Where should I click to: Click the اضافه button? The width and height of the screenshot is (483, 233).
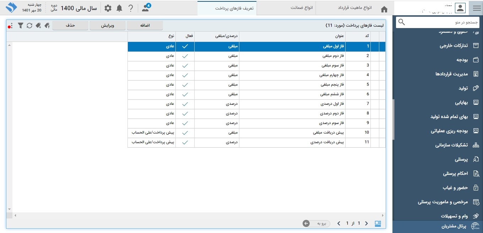(x=145, y=26)
